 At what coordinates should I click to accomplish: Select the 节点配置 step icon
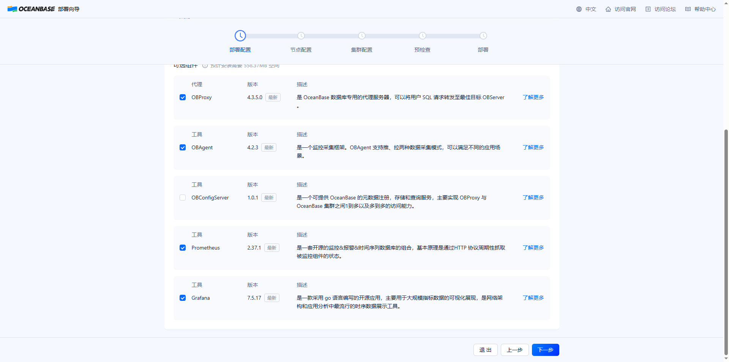[x=301, y=36]
